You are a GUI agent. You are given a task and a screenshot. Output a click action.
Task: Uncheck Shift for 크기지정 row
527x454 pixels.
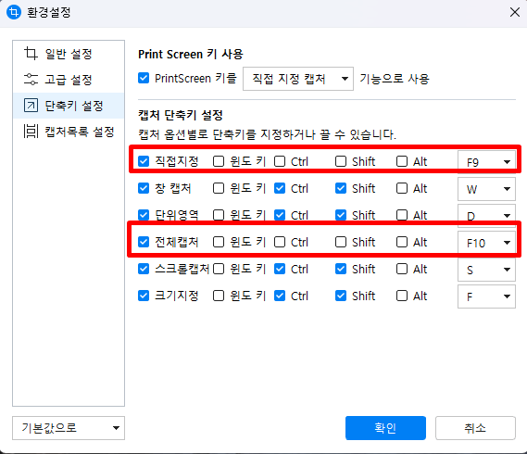pos(341,296)
